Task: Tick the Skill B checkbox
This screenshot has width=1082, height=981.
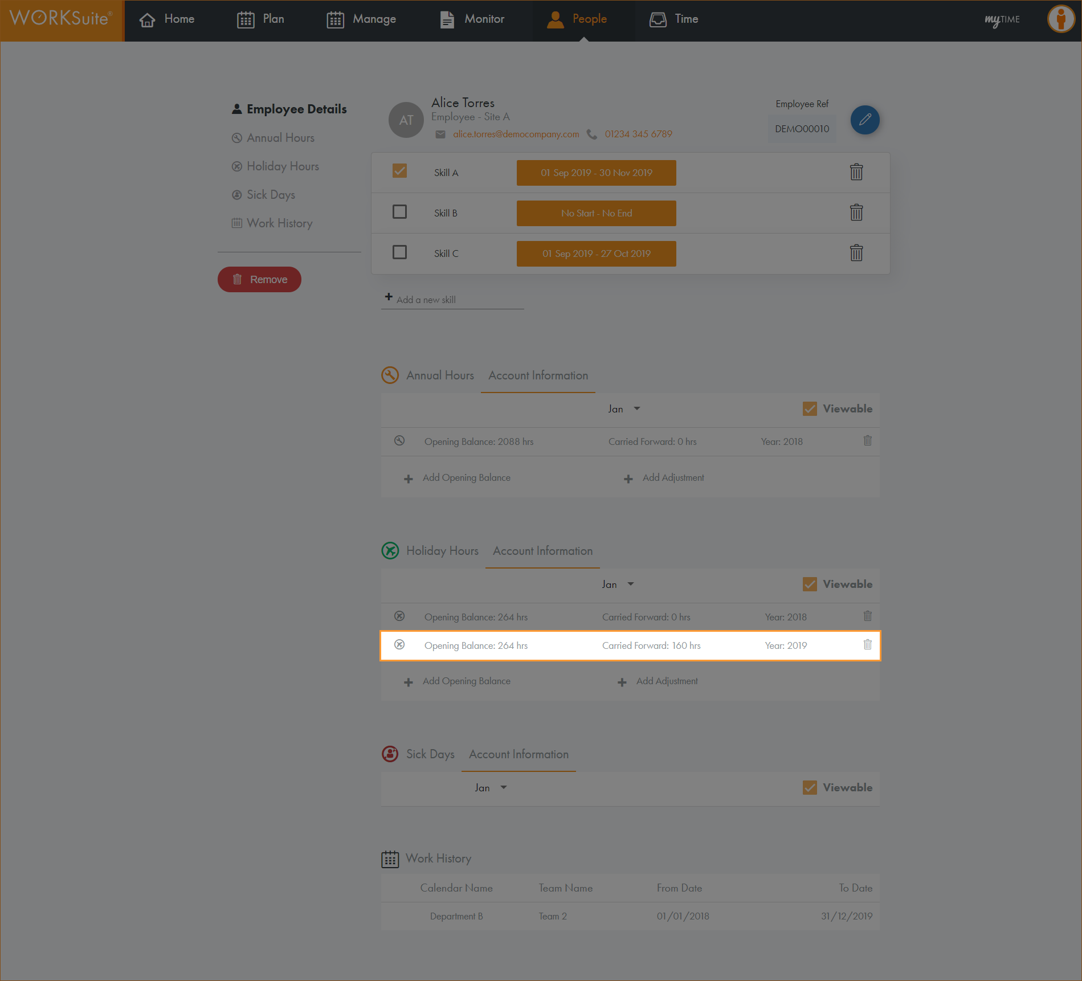Action: click(399, 212)
